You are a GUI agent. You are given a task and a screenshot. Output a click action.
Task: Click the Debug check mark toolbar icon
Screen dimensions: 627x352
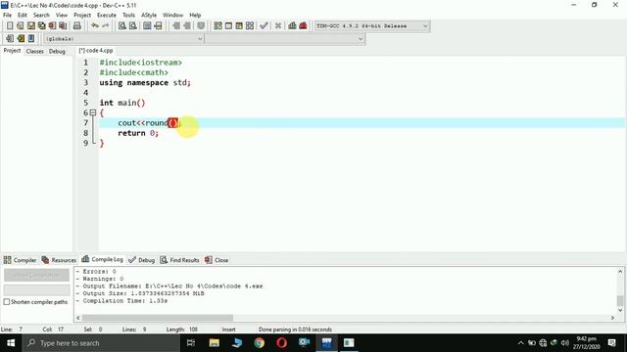[x=264, y=26]
